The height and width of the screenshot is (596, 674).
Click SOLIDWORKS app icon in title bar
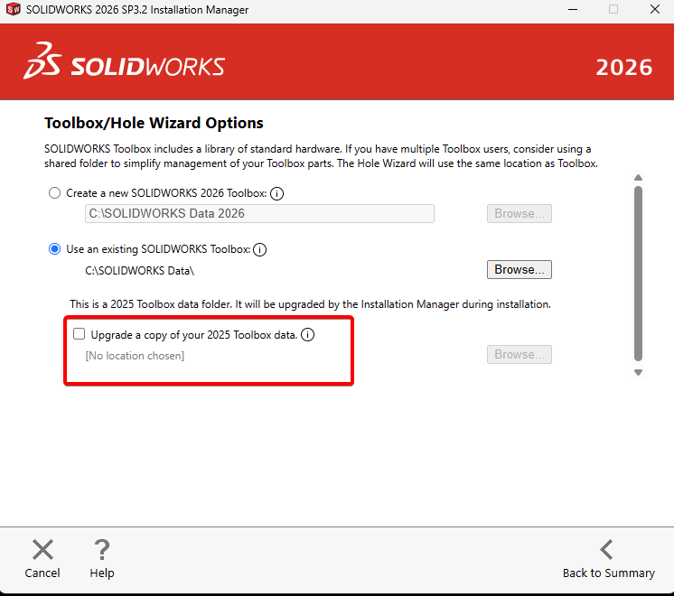14,9
